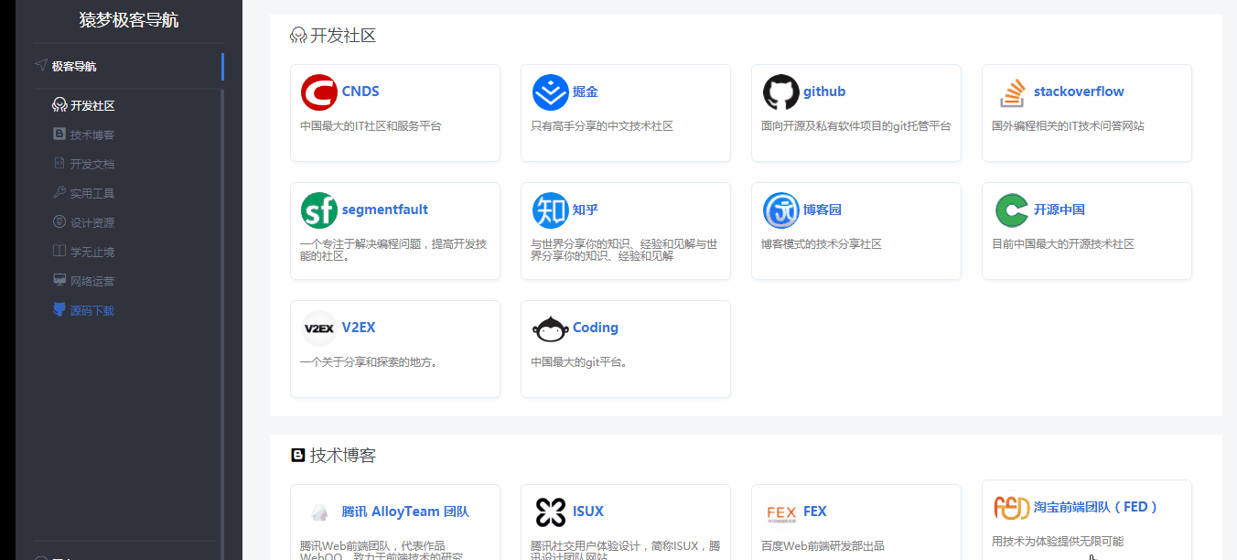Image resolution: width=1237 pixels, height=560 pixels.
Task: Click the 淘宝前端团队 FED logo icon
Action: tap(1011, 507)
